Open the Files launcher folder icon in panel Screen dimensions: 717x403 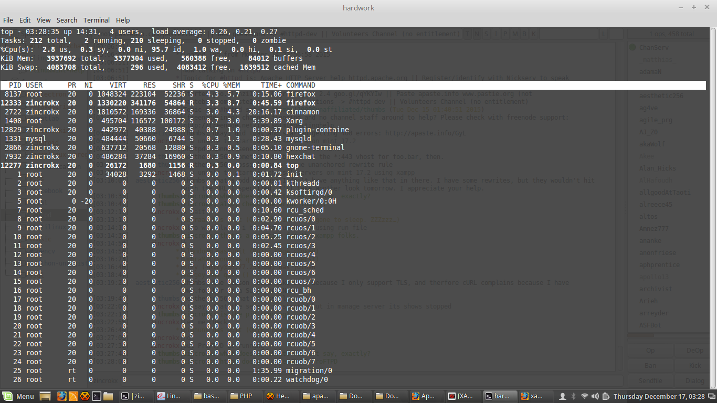coord(108,396)
